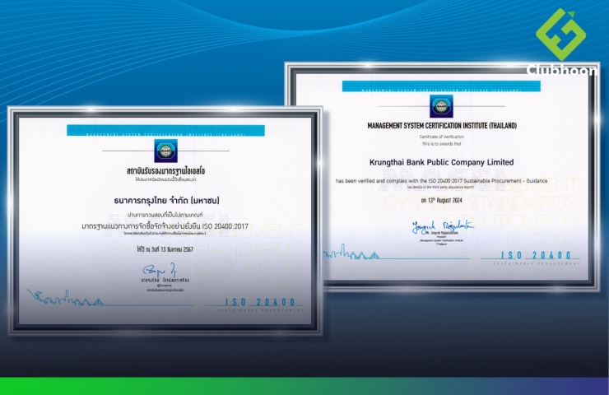Open the Thai-language certificate image
This screenshot has height=395, width=609.
pyautogui.click(x=165, y=221)
